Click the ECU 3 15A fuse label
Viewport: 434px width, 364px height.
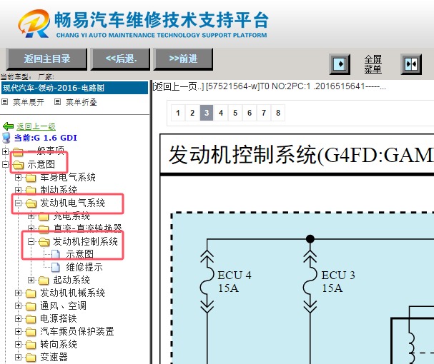click(338, 282)
